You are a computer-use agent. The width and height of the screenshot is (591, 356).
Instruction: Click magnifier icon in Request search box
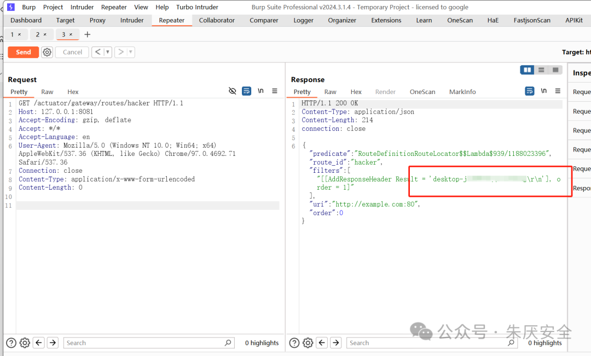(228, 343)
